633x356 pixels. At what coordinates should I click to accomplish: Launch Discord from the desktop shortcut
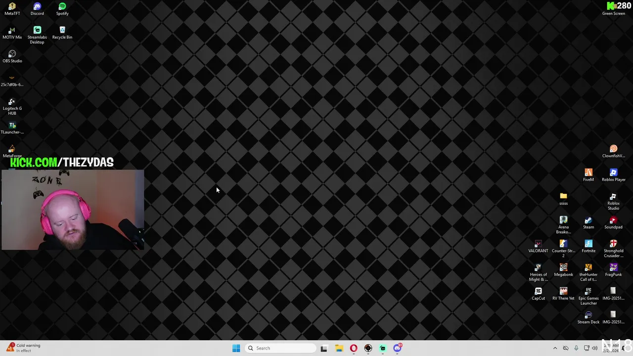pyautogui.click(x=37, y=9)
